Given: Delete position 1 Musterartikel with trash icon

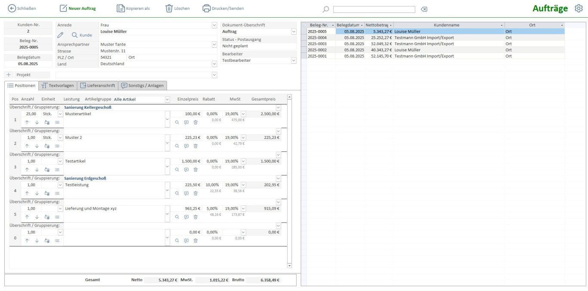Looking at the screenshot, I should [x=195, y=123].
